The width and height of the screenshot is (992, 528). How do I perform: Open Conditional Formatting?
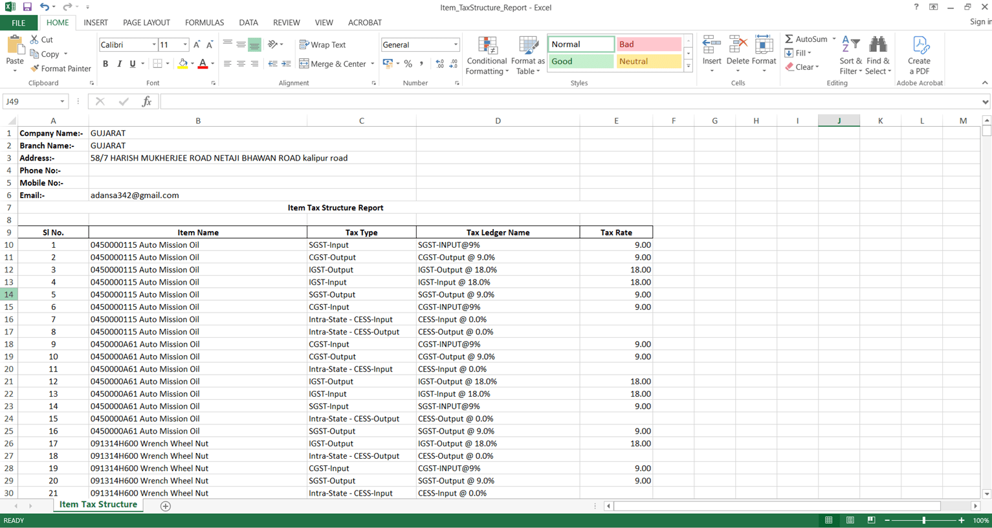487,56
